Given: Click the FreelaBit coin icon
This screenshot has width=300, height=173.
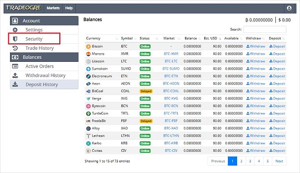Looking at the screenshot, I should tap(88, 121).
